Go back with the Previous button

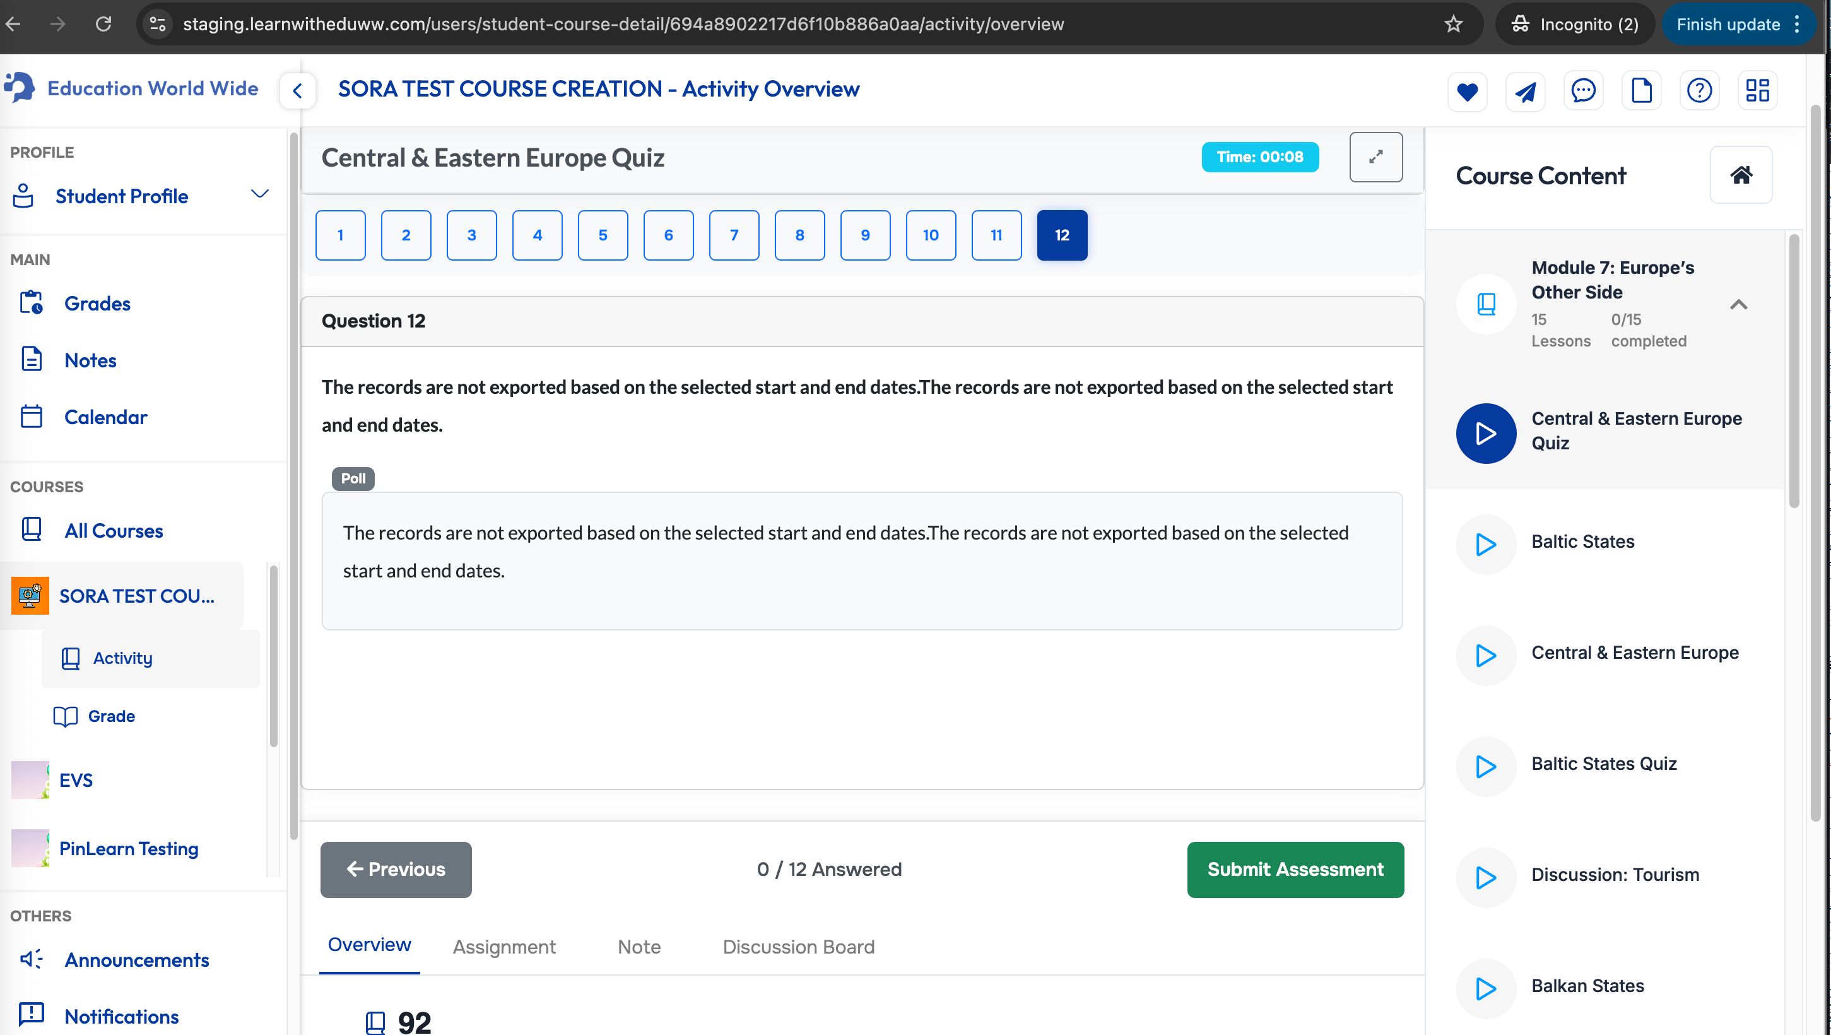[x=396, y=870]
